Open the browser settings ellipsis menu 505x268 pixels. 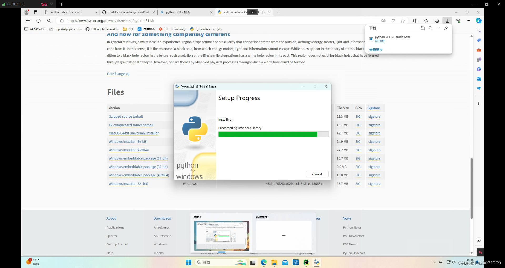(x=468, y=21)
